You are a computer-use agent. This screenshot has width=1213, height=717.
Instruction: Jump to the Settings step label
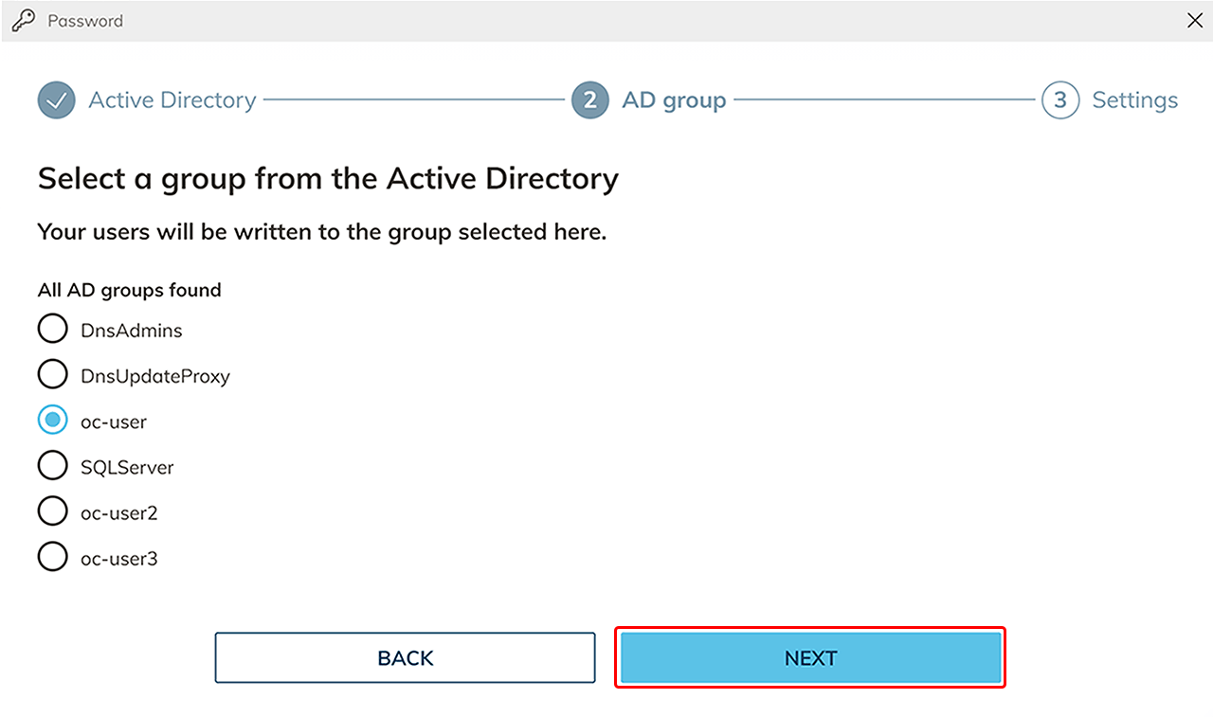[x=1134, y=100]
